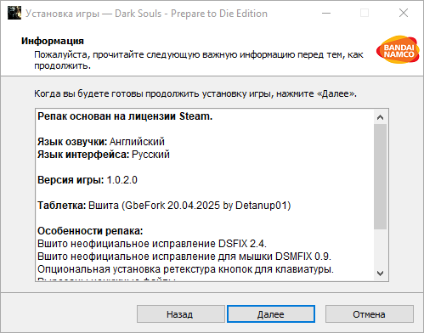Click the line mentioning DSFIX 2.4

pos(152,244)
